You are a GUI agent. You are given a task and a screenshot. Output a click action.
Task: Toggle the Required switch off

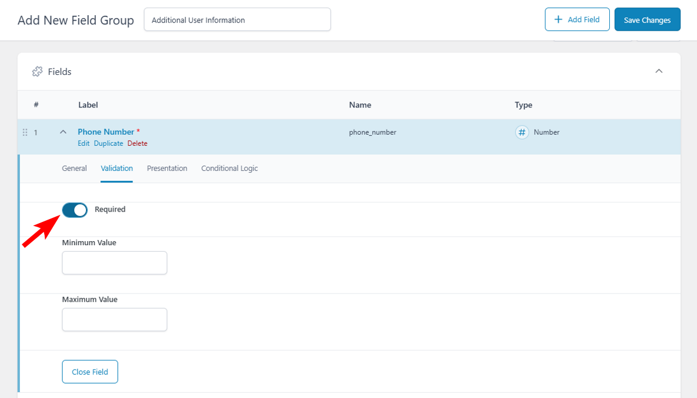click(x=75, y=210)
